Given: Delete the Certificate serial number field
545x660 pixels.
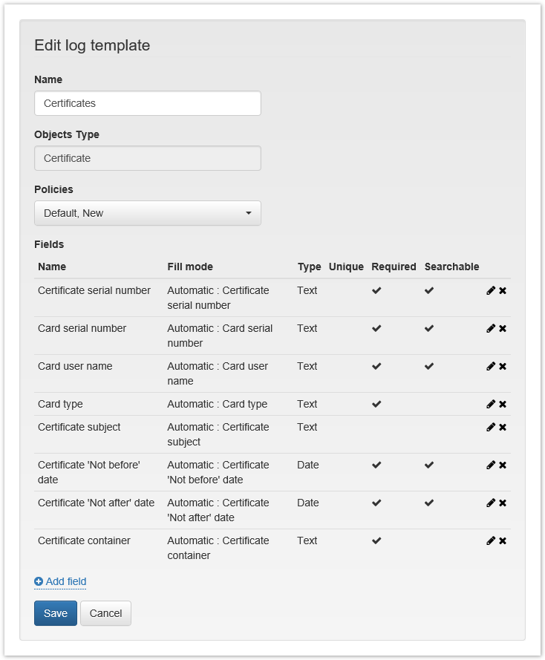Looking at the screenshot, I should 503,291.
